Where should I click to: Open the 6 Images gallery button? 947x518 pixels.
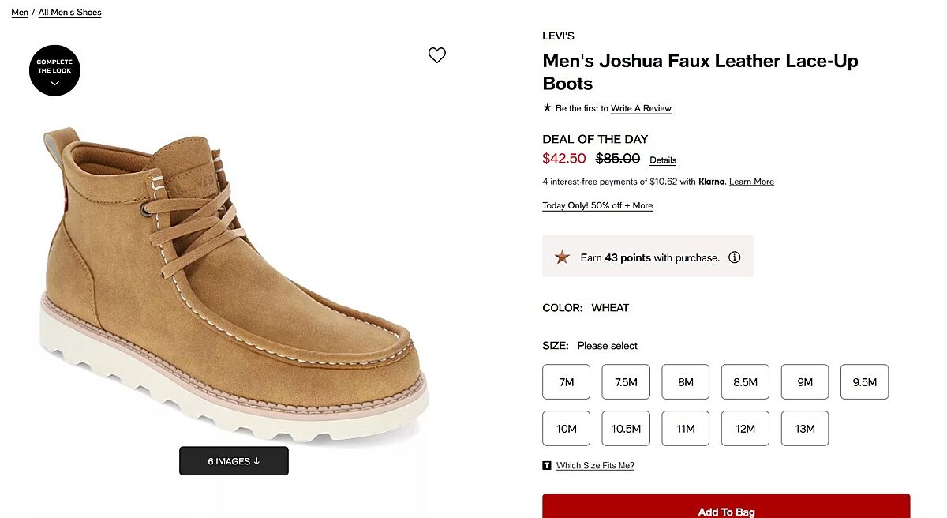point(234,461)
